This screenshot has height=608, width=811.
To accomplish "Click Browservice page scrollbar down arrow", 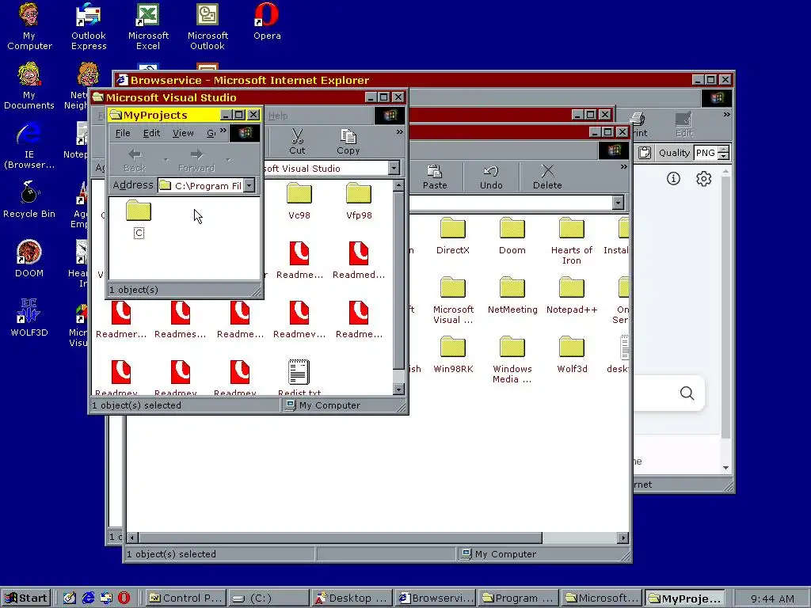I will [x=725, y=468].
